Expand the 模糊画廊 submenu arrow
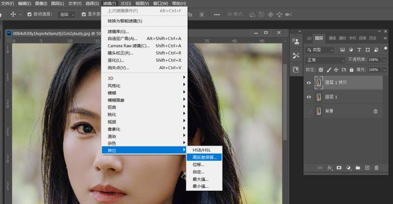The image size is (393, 204). tap(184, 99)
